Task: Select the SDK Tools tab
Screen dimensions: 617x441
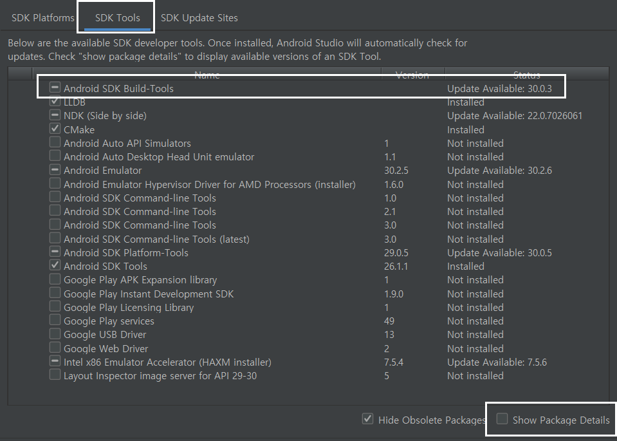Action: point(117,18)
